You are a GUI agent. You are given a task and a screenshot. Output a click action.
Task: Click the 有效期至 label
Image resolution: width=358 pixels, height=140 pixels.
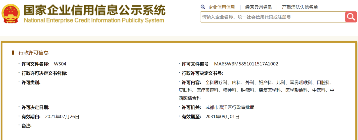[x=191, y=117]
